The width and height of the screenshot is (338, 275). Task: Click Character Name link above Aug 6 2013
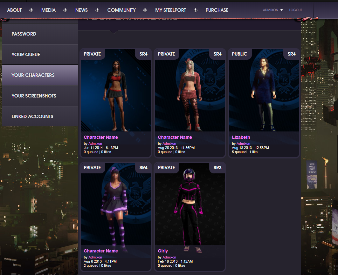pos(101,251)
